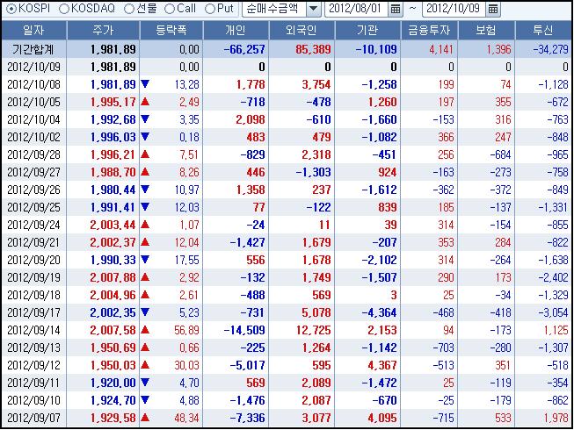Click the up arrow on the 2012/09/13 row

pos(145,347)
